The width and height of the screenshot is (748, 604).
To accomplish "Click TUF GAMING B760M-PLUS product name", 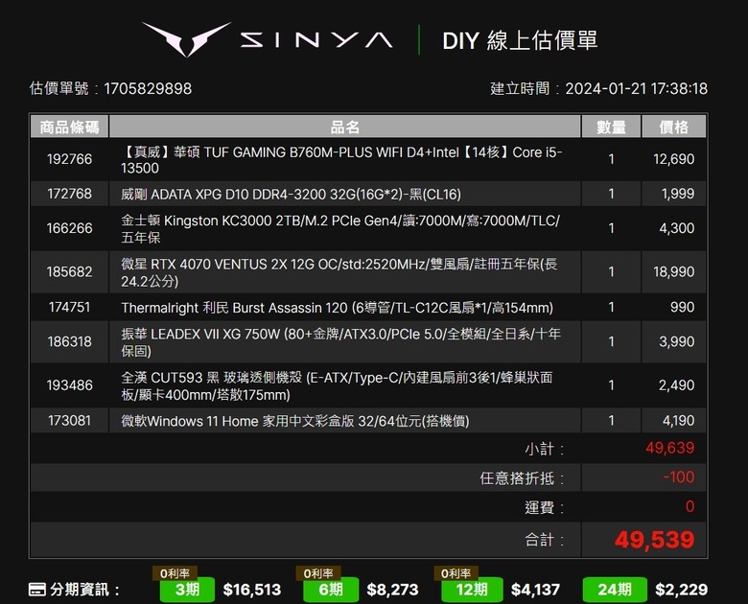I will (x=341, y=160).
